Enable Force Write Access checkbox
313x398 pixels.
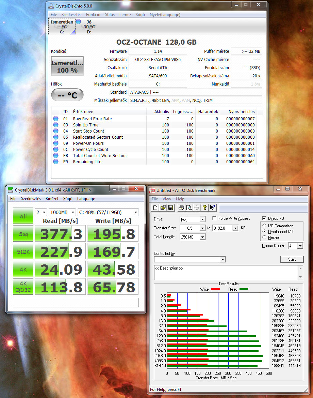coord(214,218)
